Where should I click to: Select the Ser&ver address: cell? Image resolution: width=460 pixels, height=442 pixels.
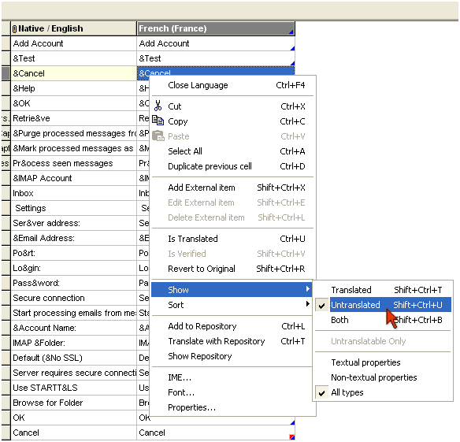(73, 223)
